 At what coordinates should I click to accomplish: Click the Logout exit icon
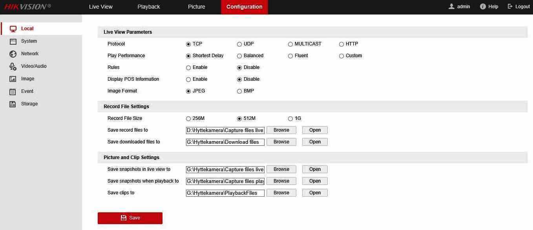(510, 7)
